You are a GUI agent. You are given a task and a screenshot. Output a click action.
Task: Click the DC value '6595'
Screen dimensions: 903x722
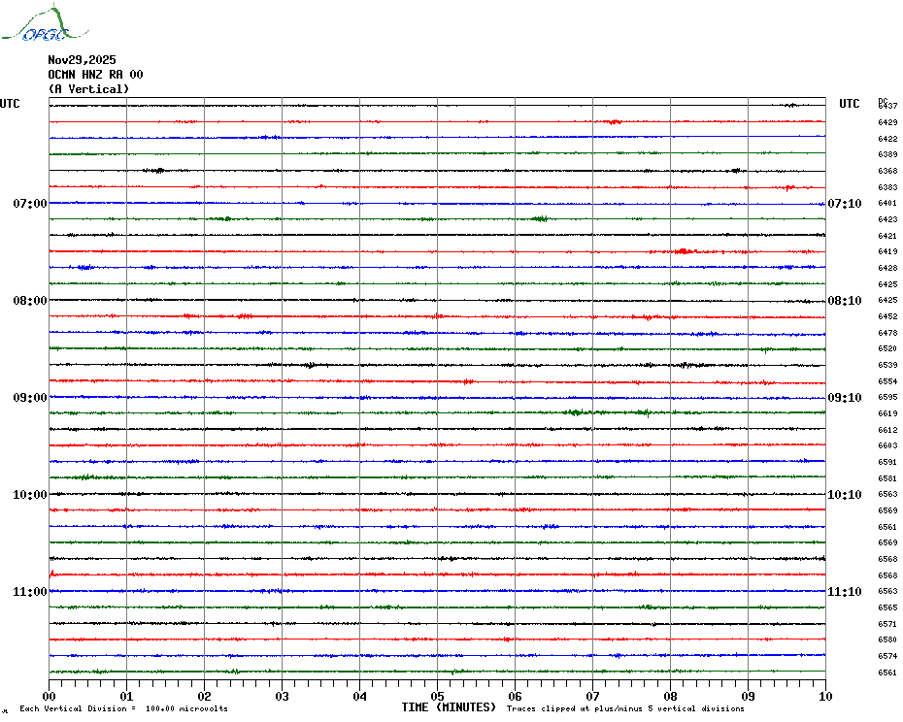(x=888, y=397)
